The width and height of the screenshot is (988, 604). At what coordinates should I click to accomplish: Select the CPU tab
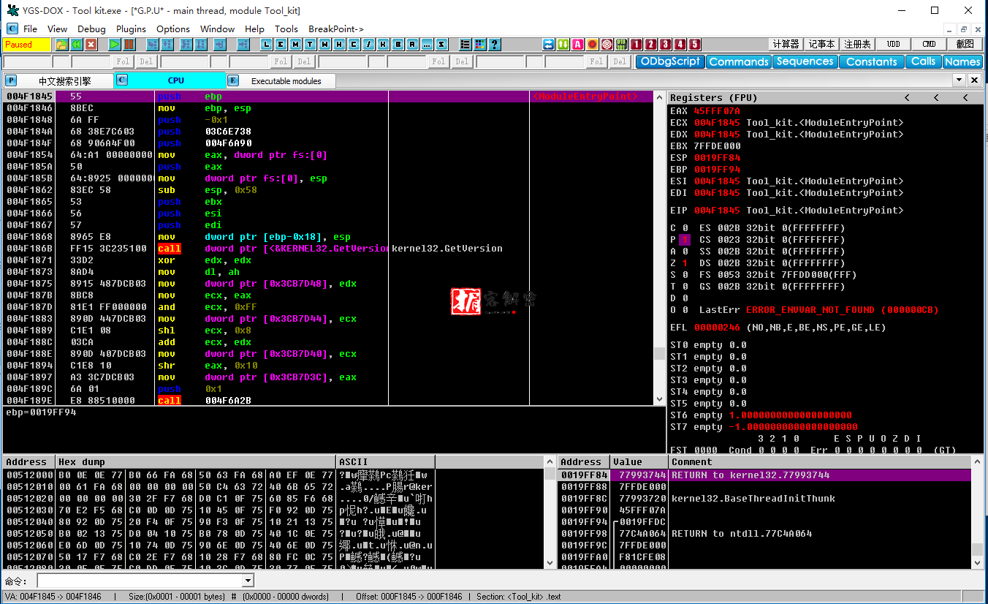(170, 80)
